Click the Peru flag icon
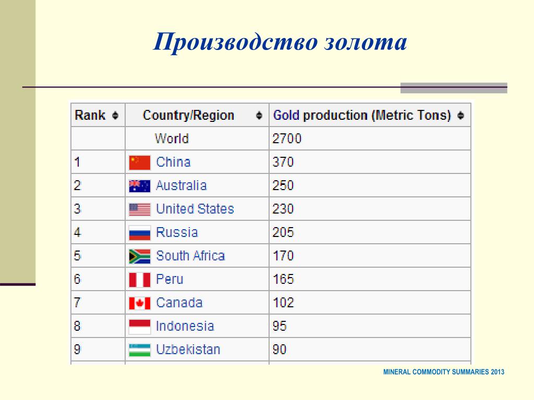The width and height of the screenshot is (534, 400). (140, 280)
